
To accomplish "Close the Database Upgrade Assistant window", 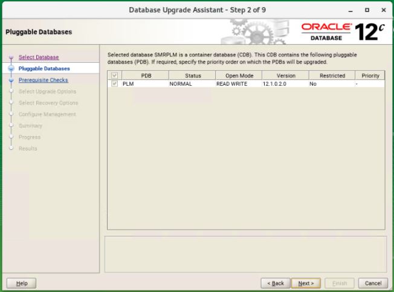I will (x=384, y=10).
